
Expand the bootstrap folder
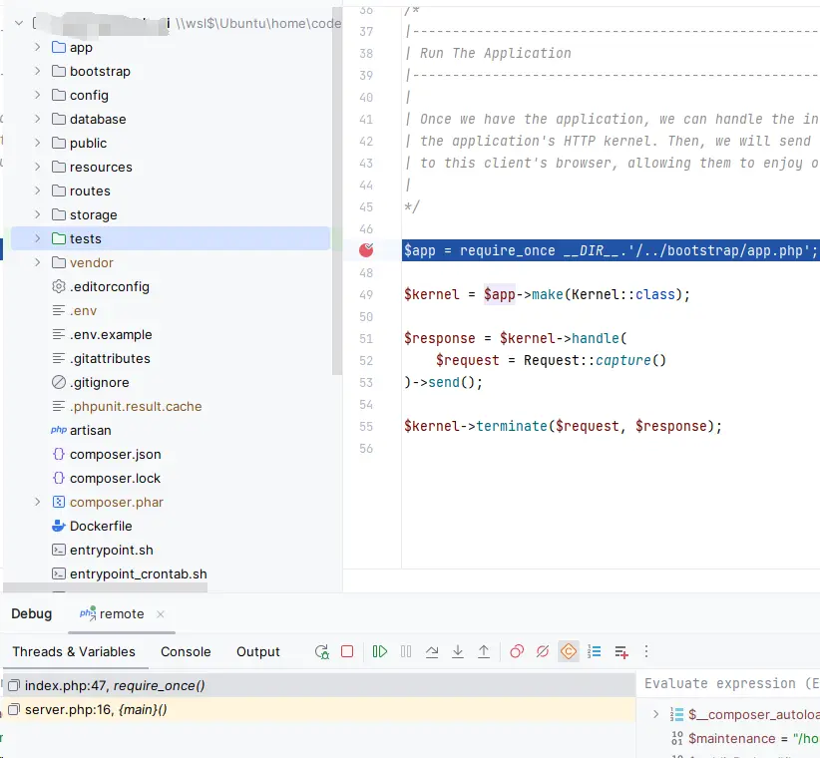tap(38, 72)
